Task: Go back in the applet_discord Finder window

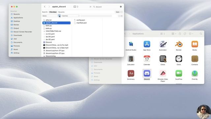Action: (45, 7)
